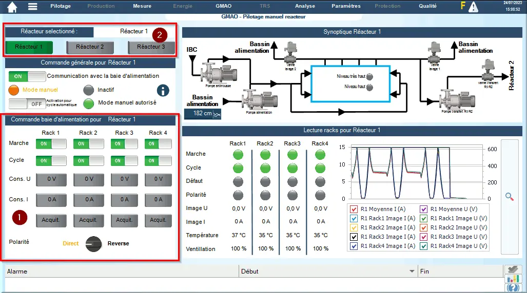Uncheck R1 Moyenne U (V) series
Viewport: 527px width, 293px height.
pos(423,209)
